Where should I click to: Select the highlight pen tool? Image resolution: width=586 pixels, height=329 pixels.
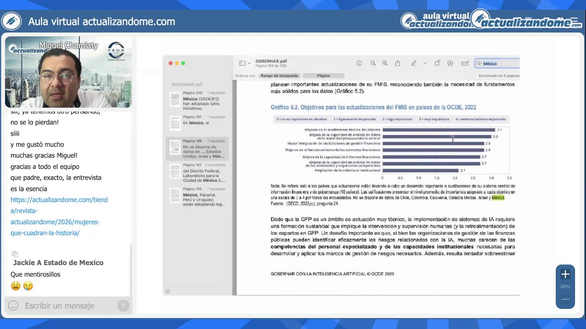(414, 63)
